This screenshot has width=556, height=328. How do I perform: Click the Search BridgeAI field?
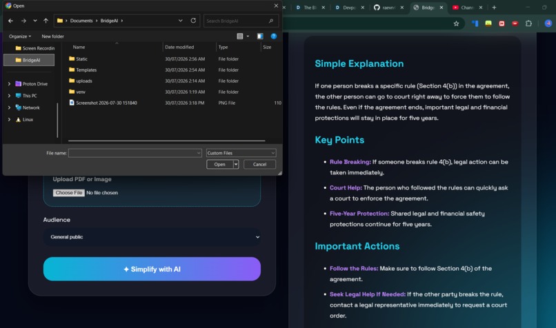click(x=241, y=21)
